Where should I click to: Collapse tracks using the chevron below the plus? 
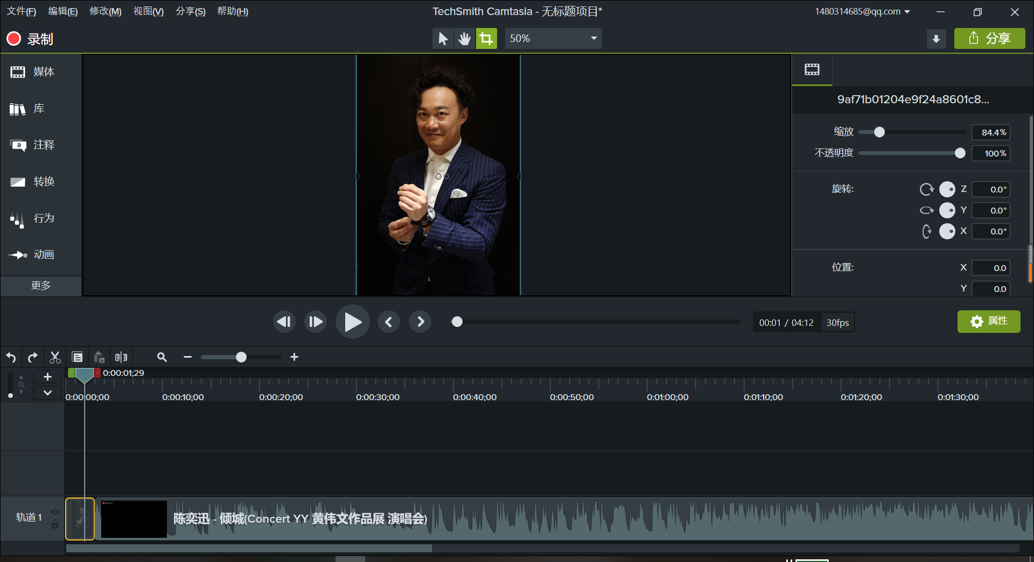coord(47,393)
